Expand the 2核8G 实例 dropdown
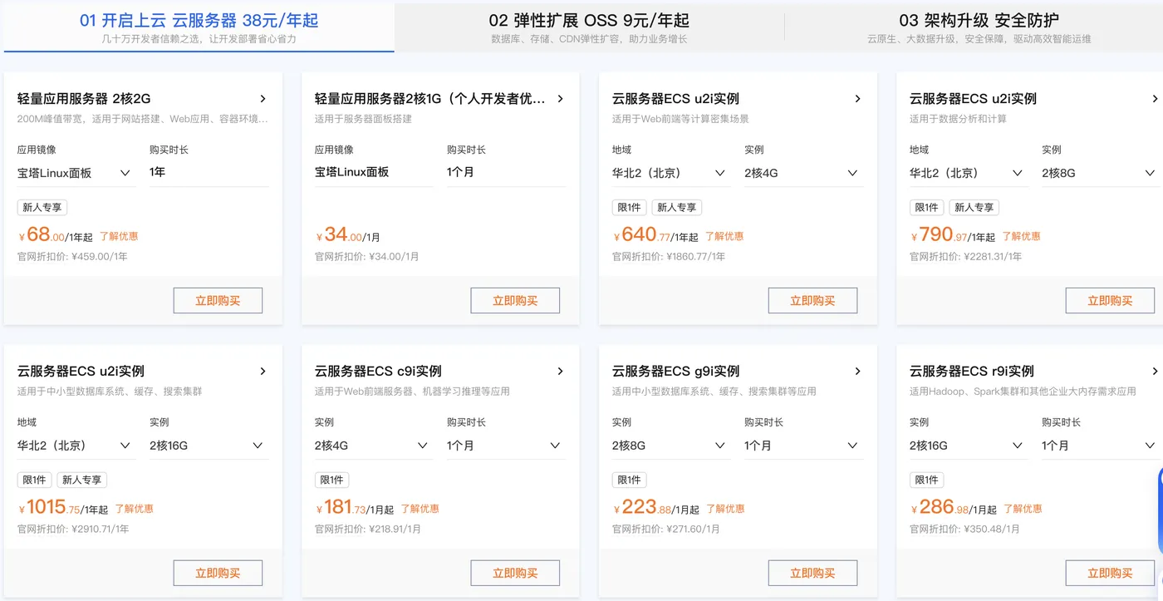The width and height of the screenshot is (1163, 601). pos(1097,172)
